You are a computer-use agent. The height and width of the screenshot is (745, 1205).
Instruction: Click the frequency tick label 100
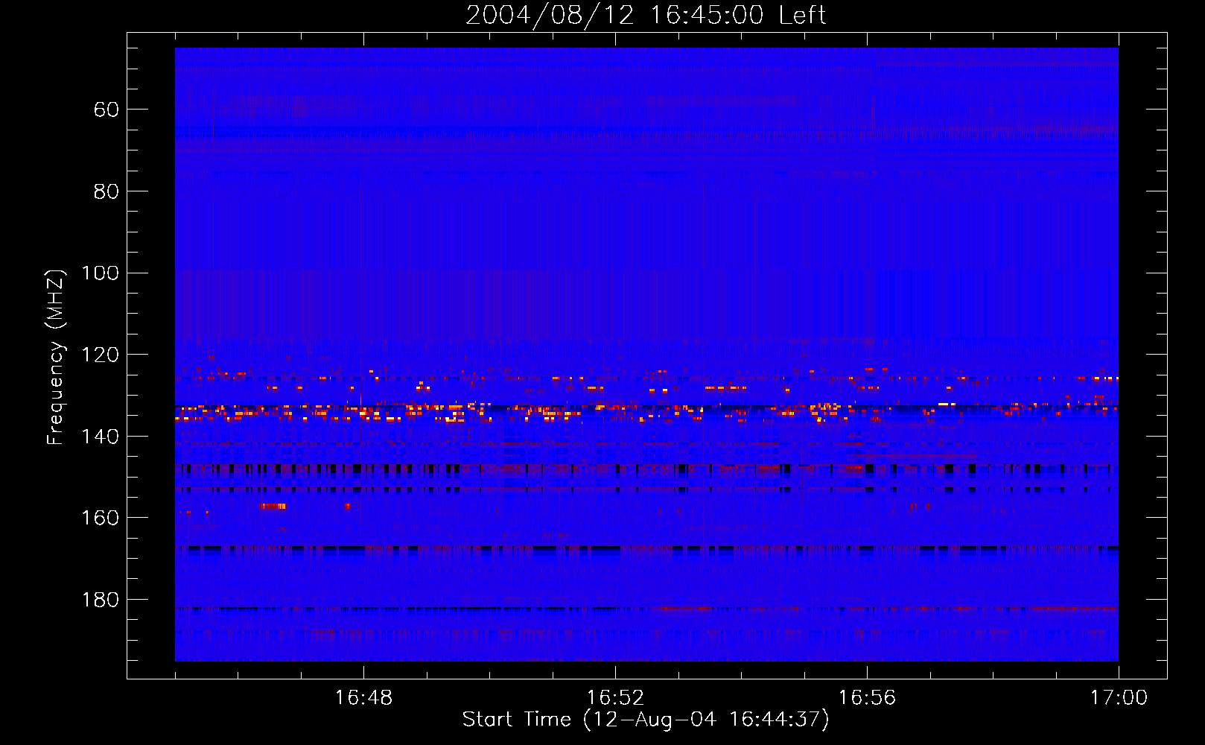click(x=100, y=273)
